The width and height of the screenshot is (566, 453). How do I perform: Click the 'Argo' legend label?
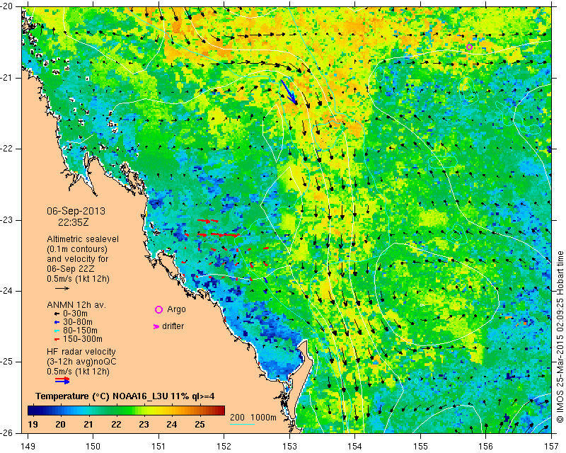pos(176,309)
